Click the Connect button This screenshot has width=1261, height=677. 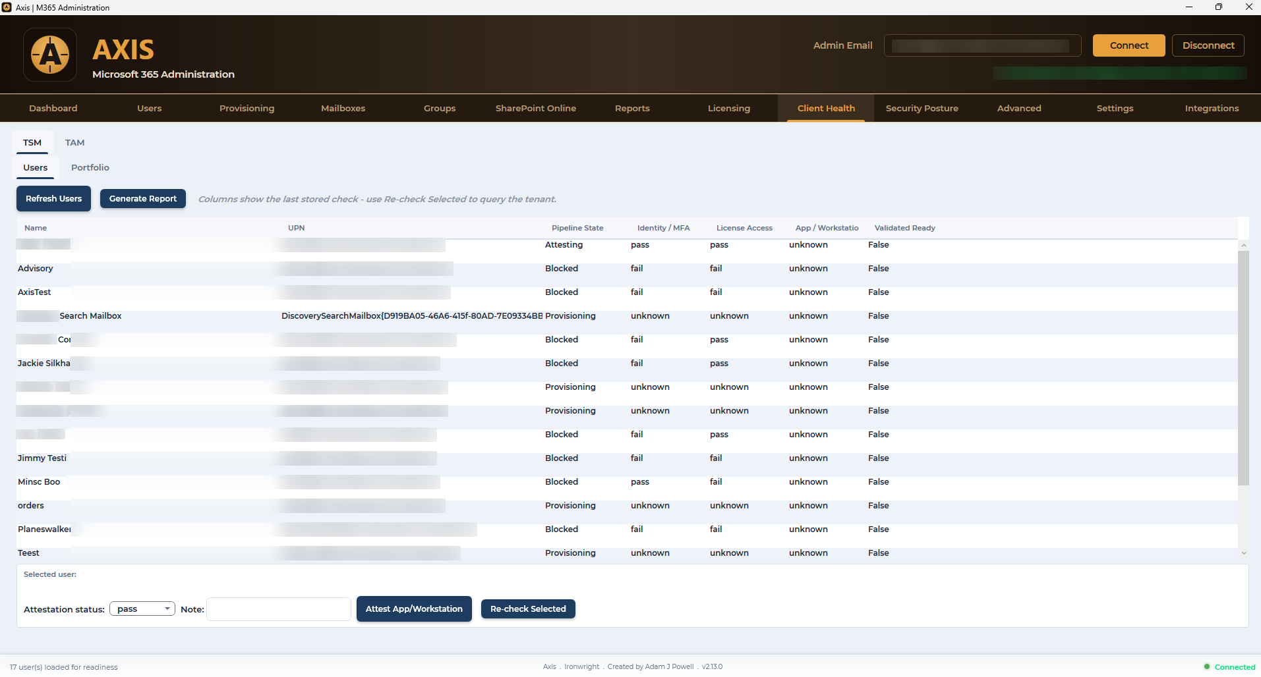point(1129,45)
